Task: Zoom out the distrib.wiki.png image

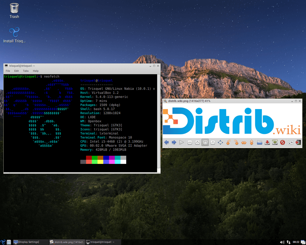Action: point(190,142)
